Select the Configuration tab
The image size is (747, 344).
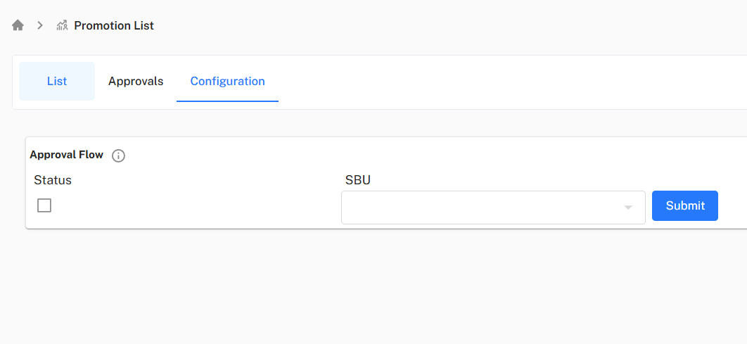pos(227,82)
